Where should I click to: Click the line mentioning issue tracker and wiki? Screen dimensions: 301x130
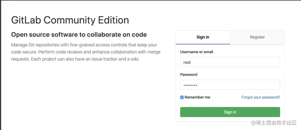click(75, 60)
